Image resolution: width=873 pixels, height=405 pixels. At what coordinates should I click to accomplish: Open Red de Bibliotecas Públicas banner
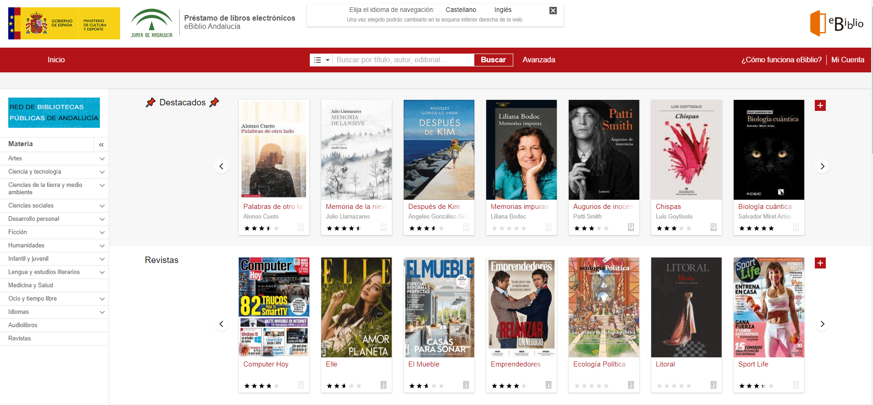54,113
